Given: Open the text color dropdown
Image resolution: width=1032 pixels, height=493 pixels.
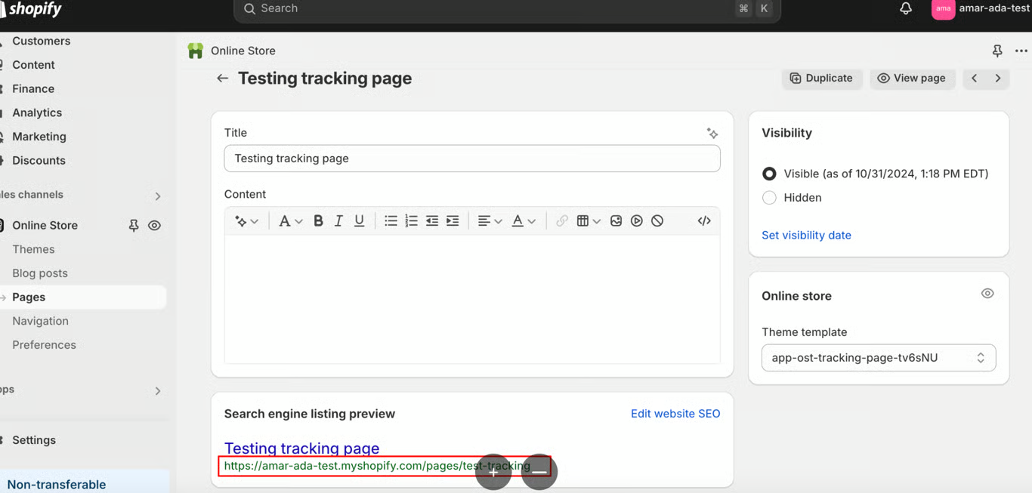Looking at the screenshot, I should coord(524,220).
